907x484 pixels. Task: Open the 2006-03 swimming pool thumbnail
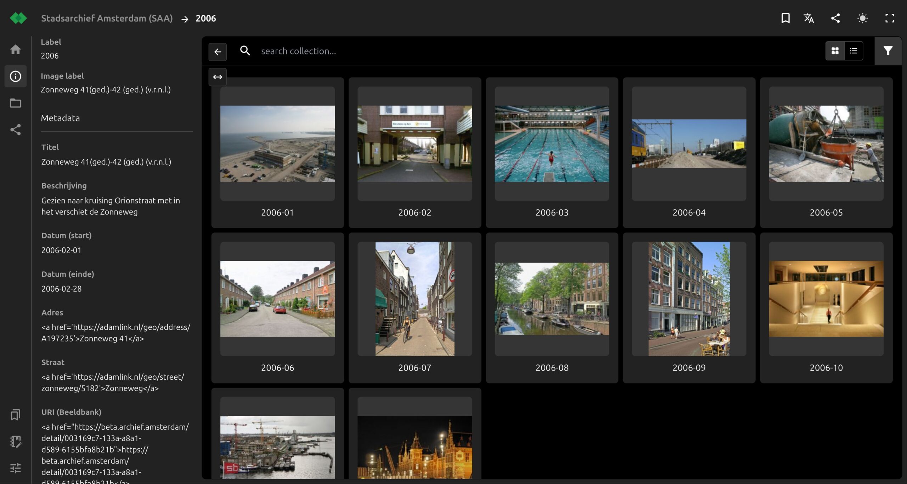pyautogui.click(x=552, y=144)
